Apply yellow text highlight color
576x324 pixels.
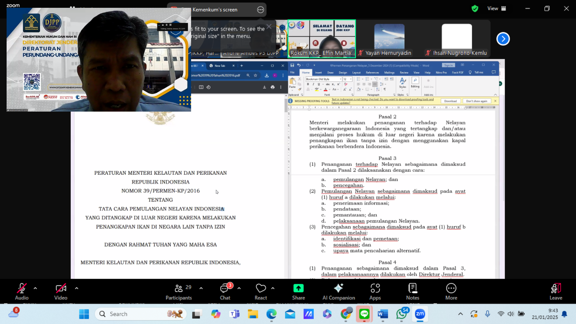[316, 89]
